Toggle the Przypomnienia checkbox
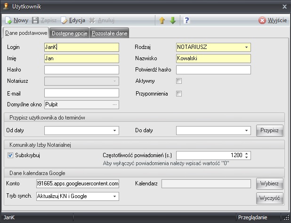 click(x=179, y=94)
